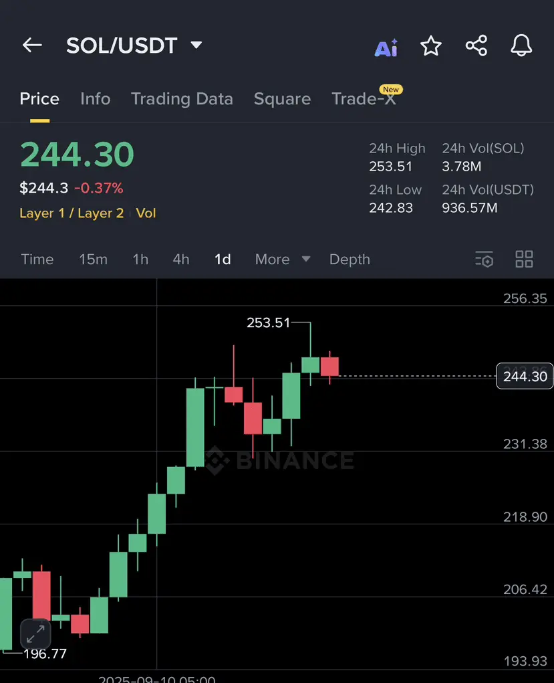This screenshot has width=554, height=683.
Task: Open the AI analysis icon
Action: coord(386,47)
